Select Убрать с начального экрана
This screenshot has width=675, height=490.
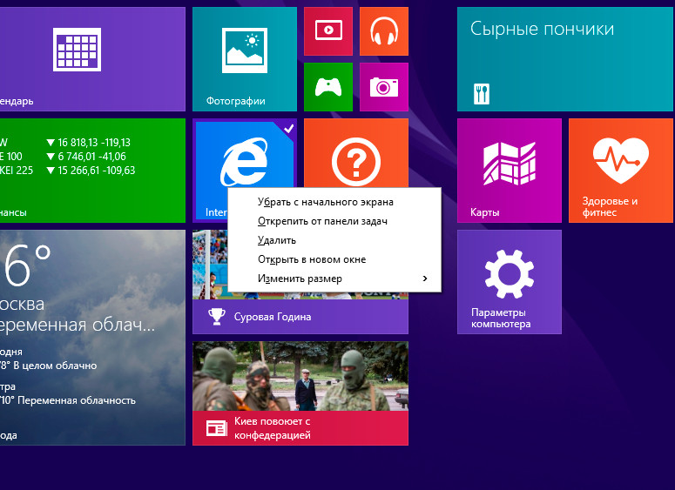[325, 202]
